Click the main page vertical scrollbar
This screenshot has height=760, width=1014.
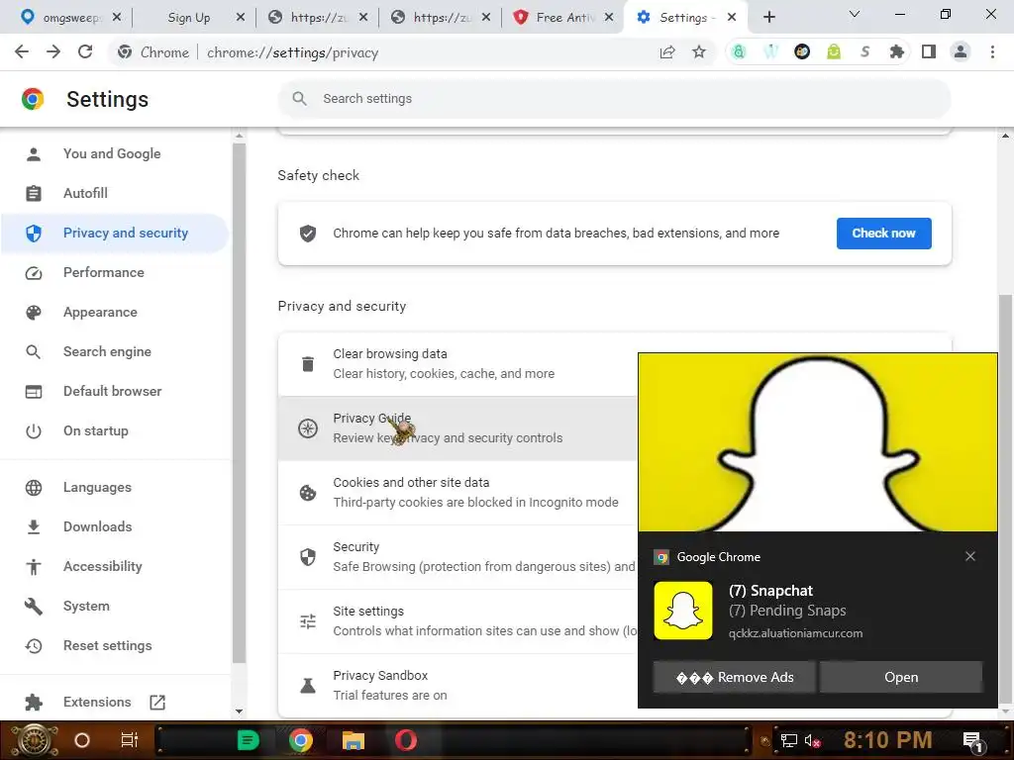pos(1004,498)
